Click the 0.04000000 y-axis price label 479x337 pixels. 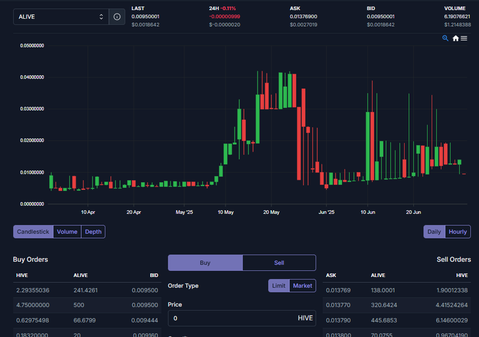click(x=32, y=77)
